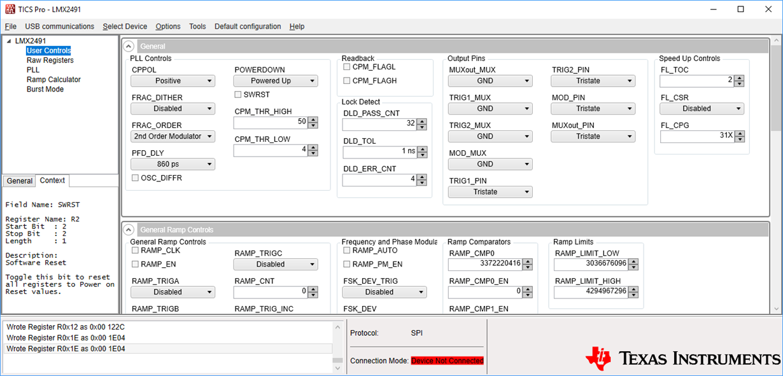Click the Texas Instruments logo
This screenshot has height=376, width=783.
click(x=682, y=358)
